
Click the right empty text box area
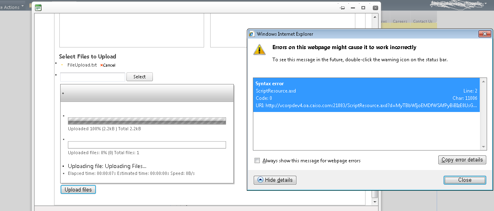pos(283,30)
